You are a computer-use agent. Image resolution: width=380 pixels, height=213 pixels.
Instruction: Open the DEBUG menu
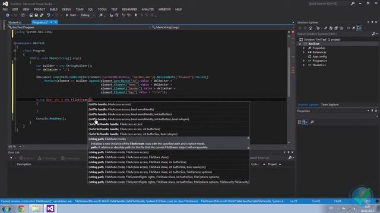pyautogui.click(x=66, y=9)
